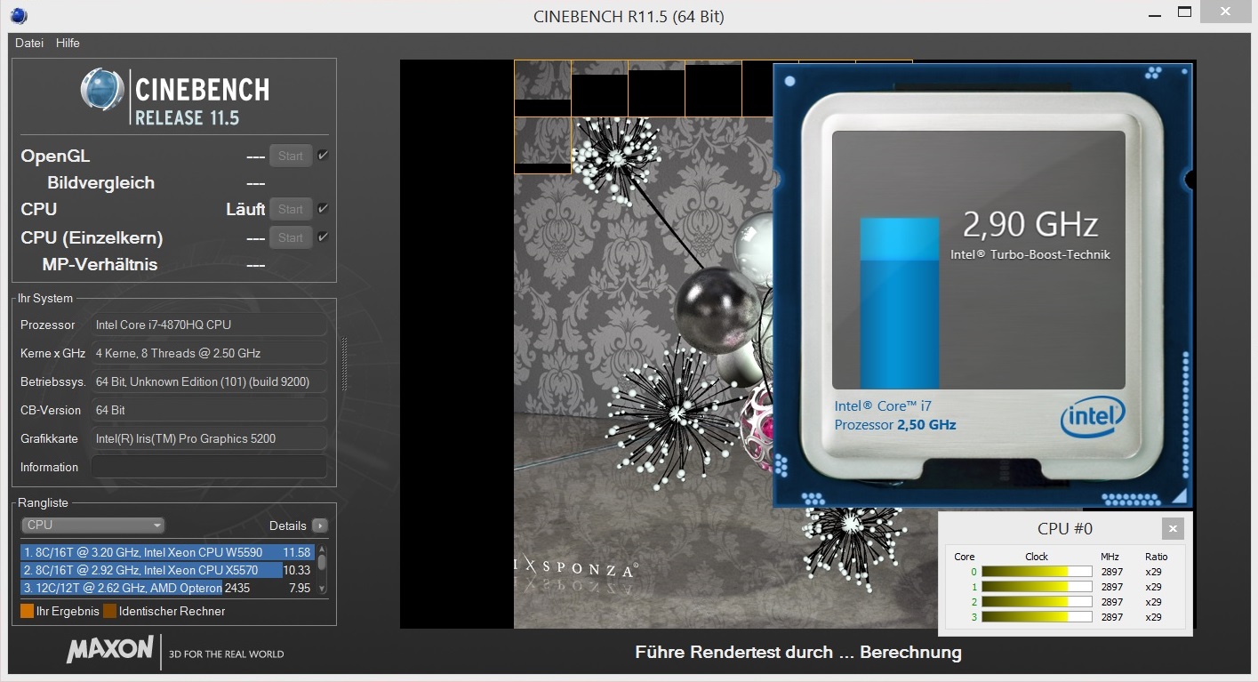Toggle the CPU test checkbox
The height and width of the screenshot is (682, 1258).
point(323,209)
